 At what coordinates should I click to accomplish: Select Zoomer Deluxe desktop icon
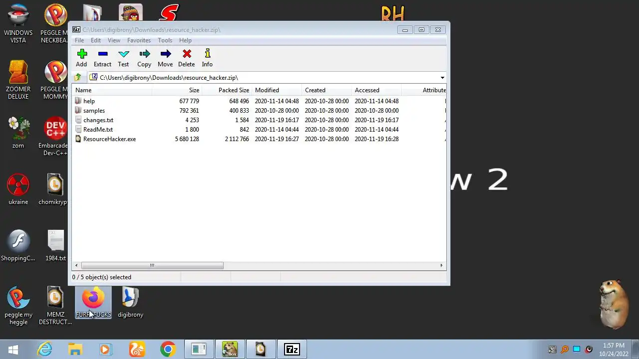coord(18,80)
